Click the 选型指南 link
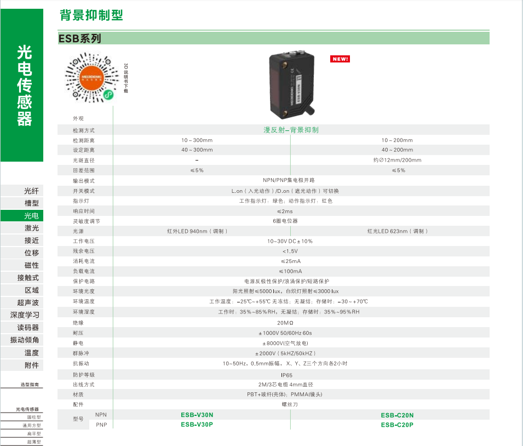Screen dimensions: 523x446 (x=29, y=385)
